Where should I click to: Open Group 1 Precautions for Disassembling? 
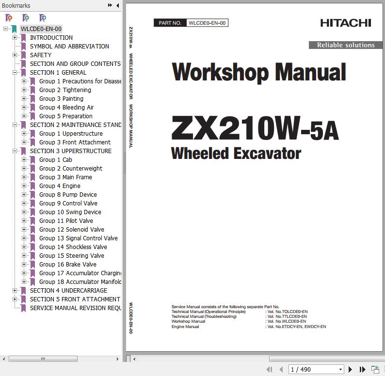click(80, 81)
